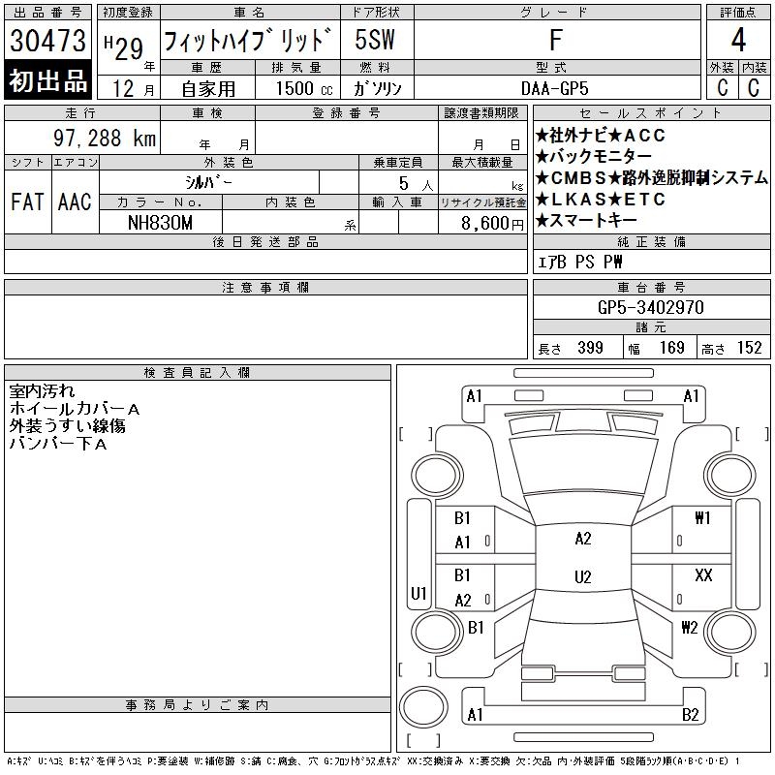This screenshot has height=775, width=775.
Task: Select the note ホイールカバーA
Action: coord(75,409)
